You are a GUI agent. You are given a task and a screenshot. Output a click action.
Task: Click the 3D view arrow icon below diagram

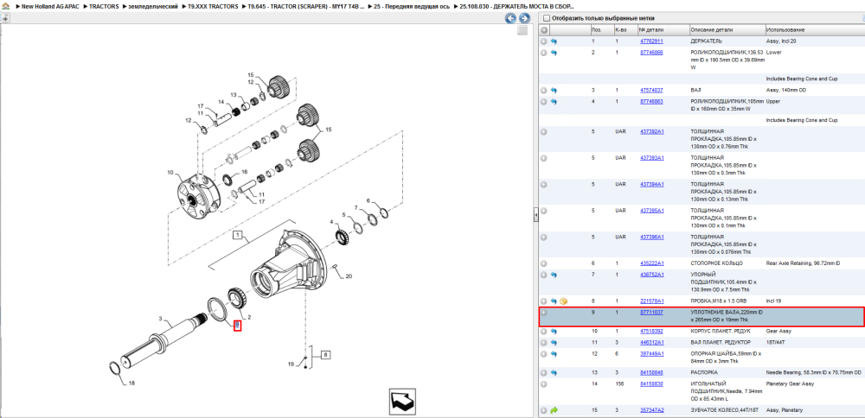coord(401,402)
